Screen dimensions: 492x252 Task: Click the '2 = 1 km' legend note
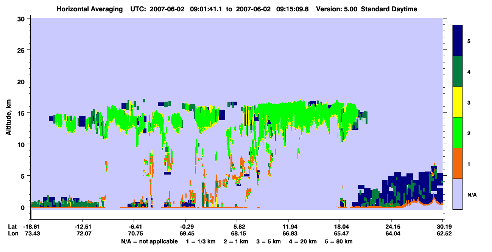pyautogui.click(x=236, y=241)
